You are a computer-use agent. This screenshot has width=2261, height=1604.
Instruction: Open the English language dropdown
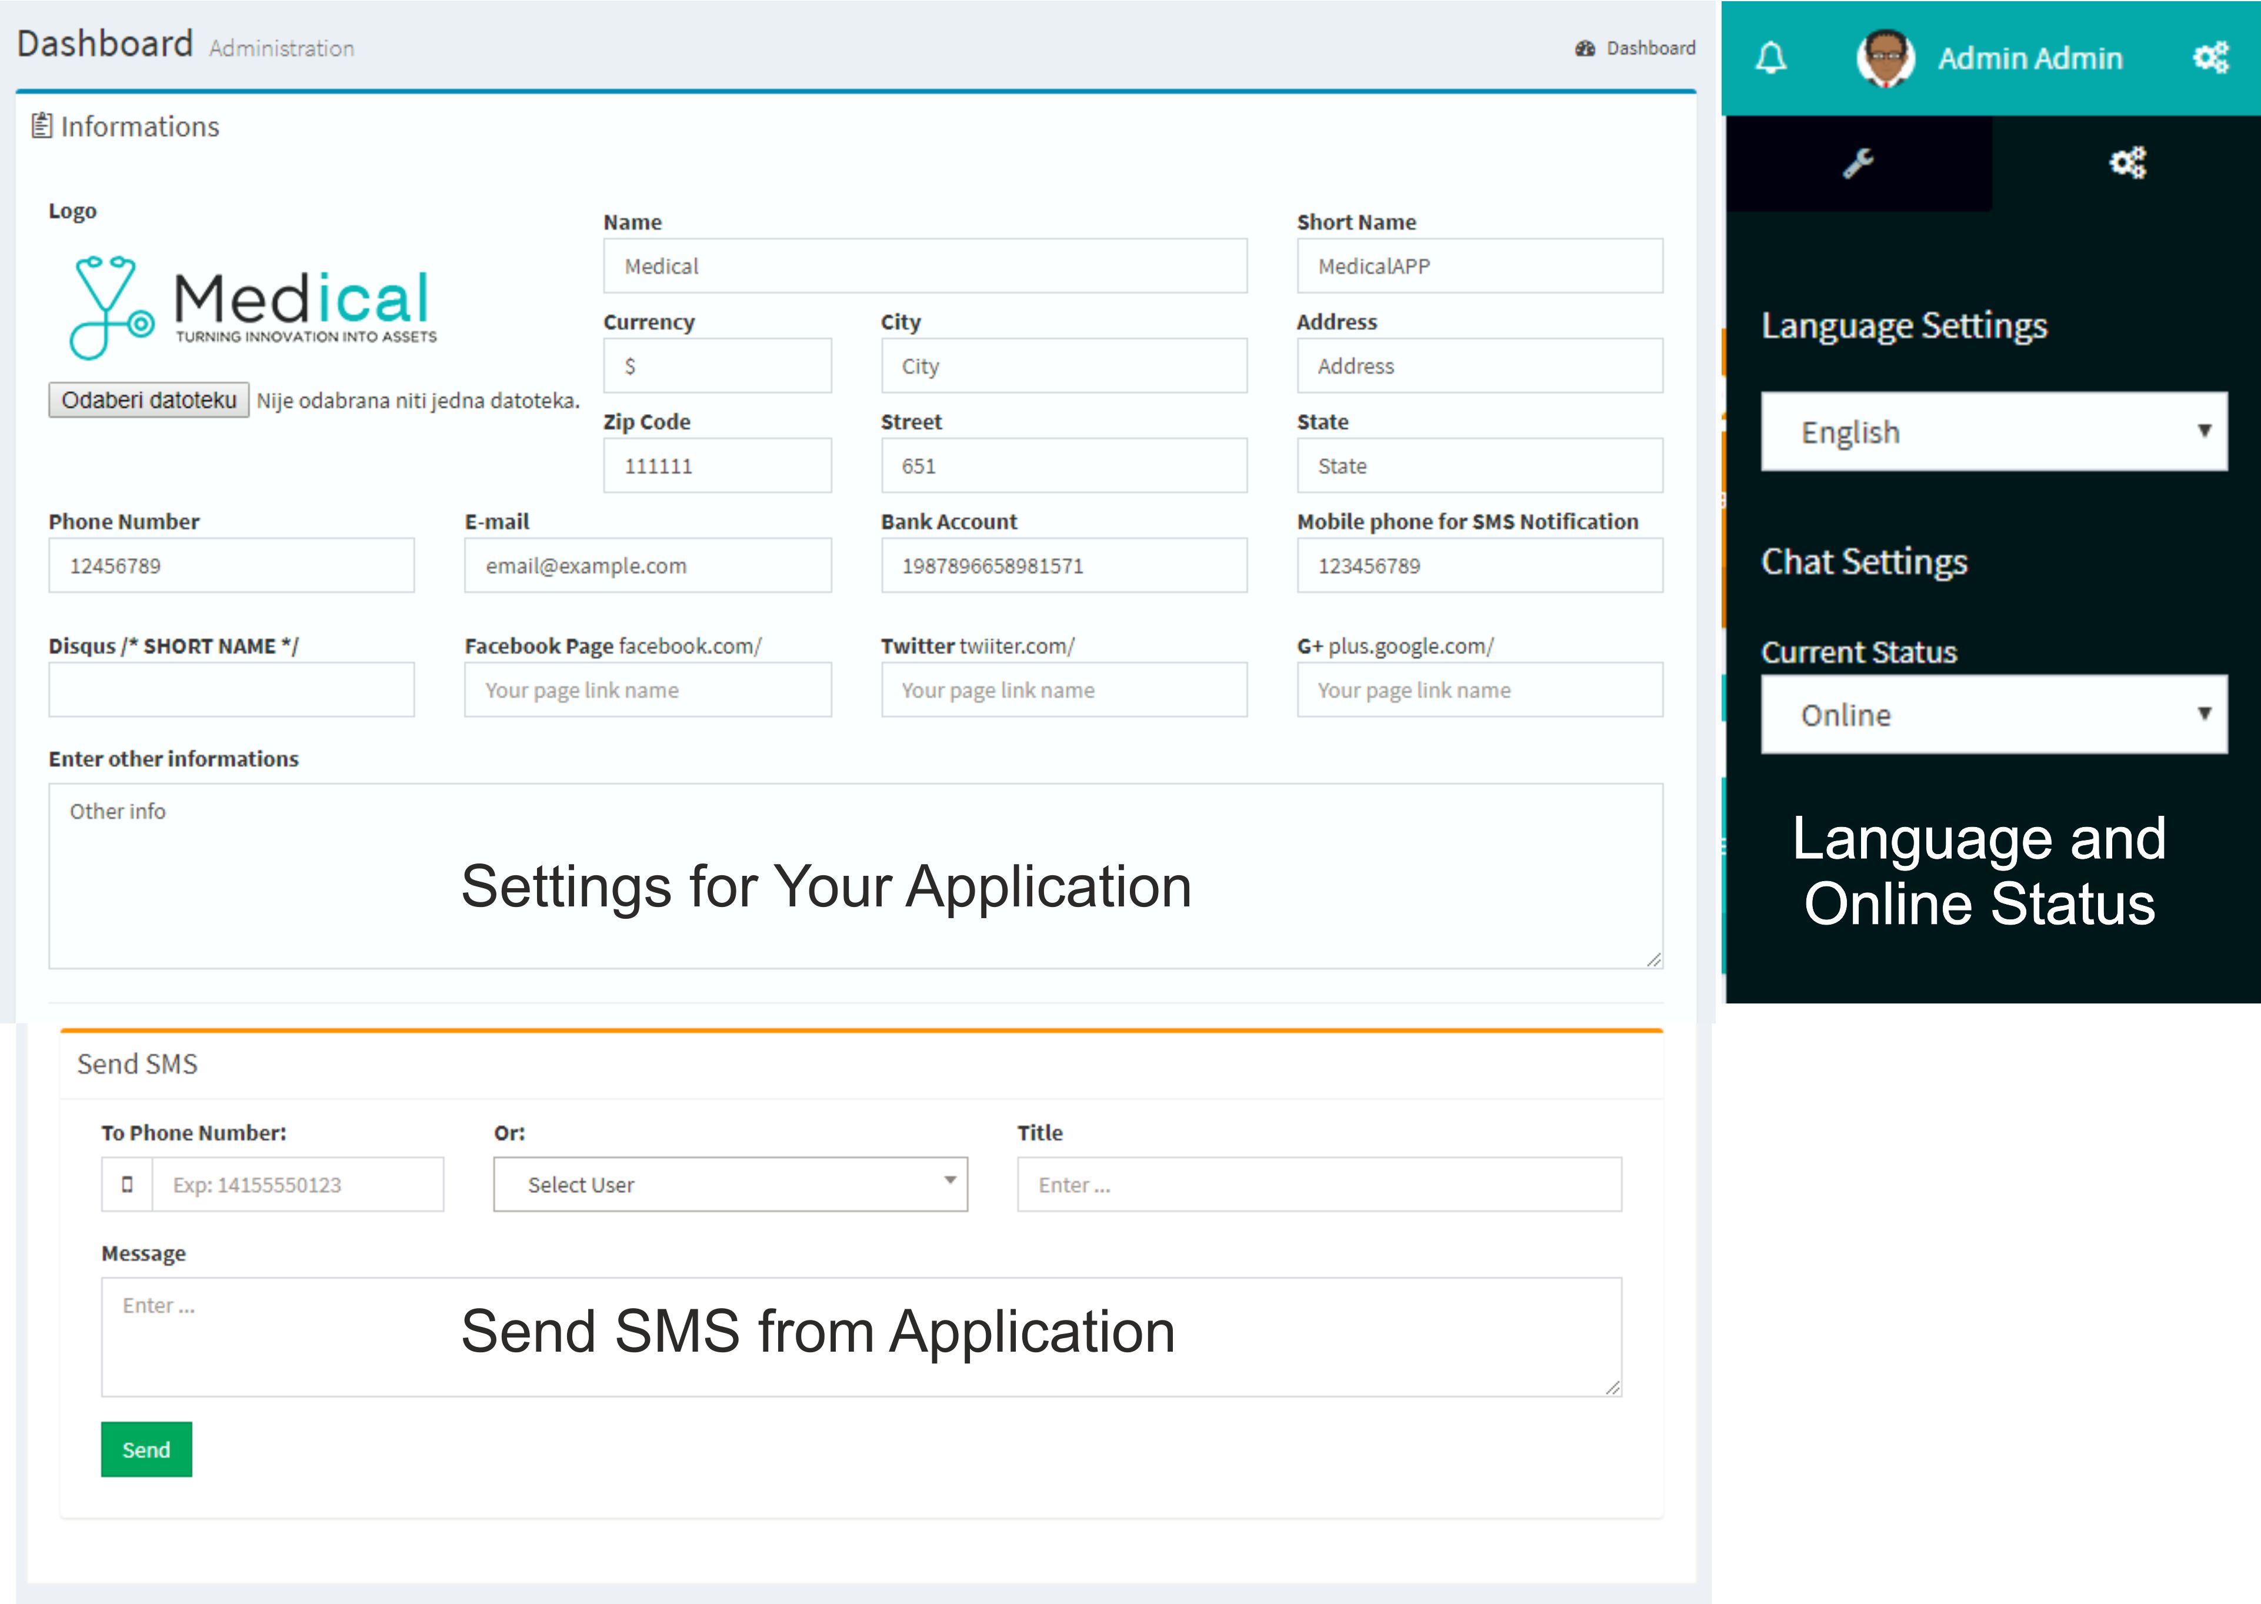[x=1993, y=432]
